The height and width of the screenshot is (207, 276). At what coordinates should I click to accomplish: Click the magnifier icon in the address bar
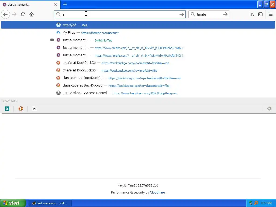[x=58, y=14]
